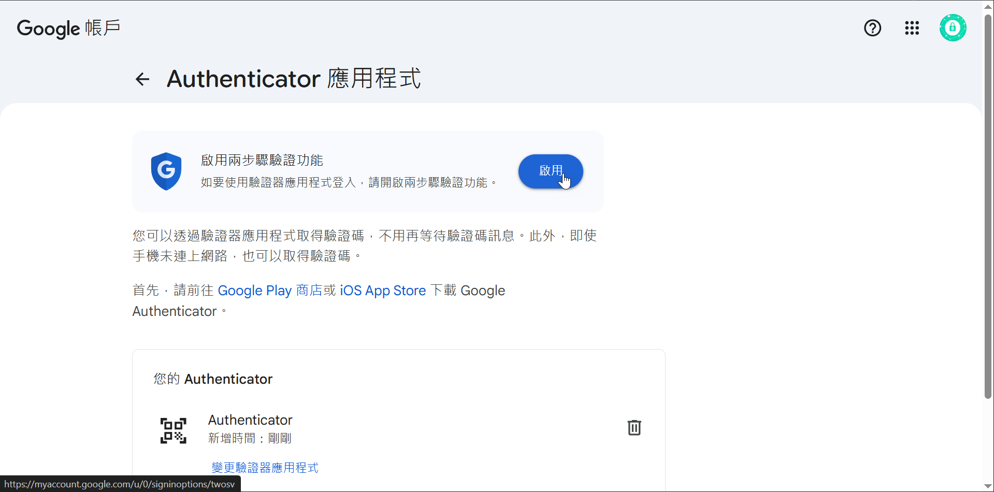994x492 pixels.
Task: Click the heading 啟用兩步驟驗證功能
Action: point(262,161)
